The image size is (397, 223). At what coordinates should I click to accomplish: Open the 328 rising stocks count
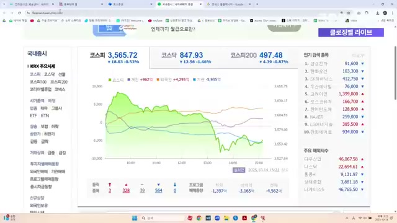point(126,191)
